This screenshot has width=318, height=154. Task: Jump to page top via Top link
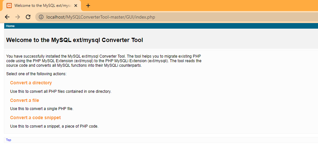coord(8,140)
